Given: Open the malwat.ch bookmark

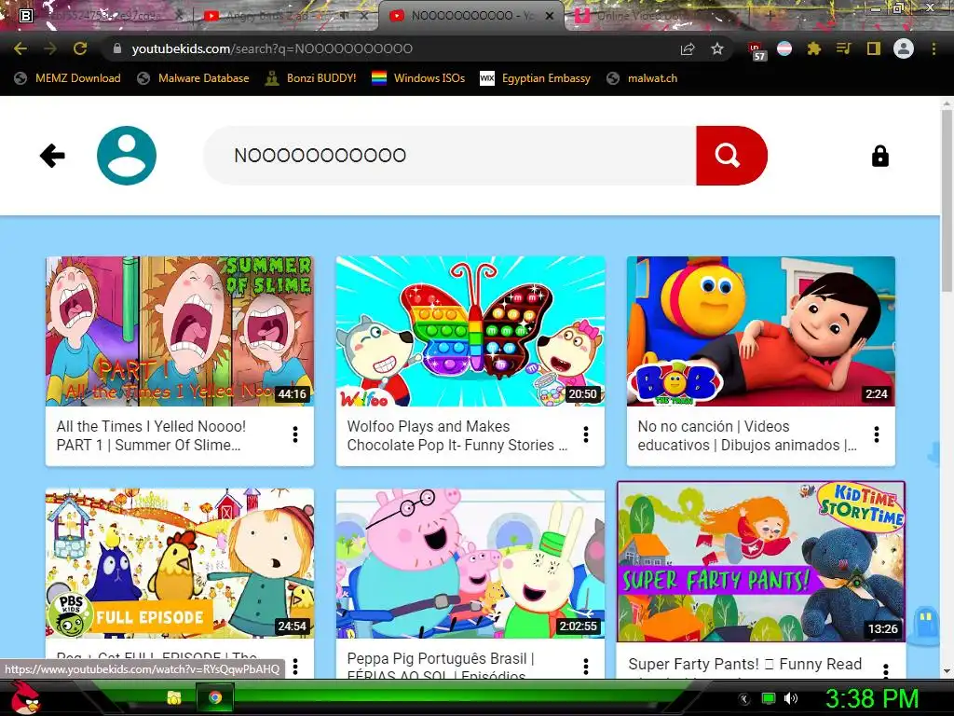Looking at the screenshot, I should click(x=643, y=78).
